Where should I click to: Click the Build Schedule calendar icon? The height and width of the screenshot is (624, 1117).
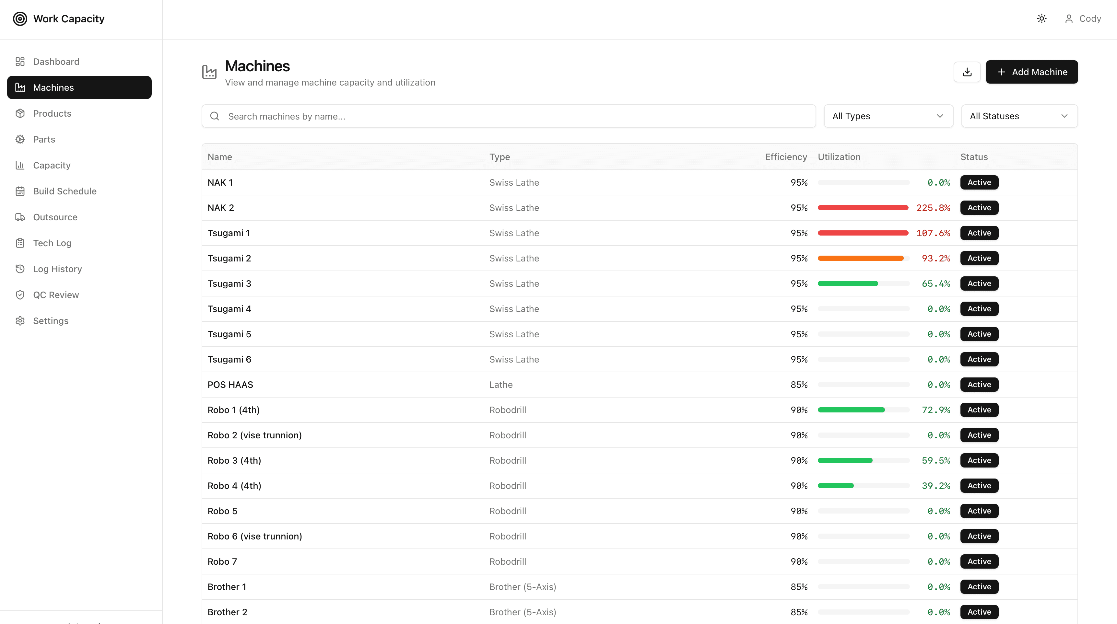[20, 191]
